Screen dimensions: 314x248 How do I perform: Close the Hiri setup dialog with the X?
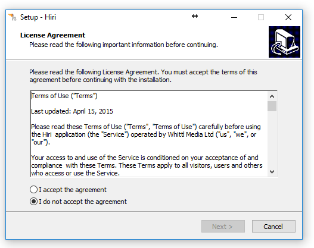pos(288,17)
